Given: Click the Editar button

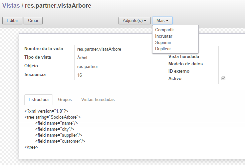Looking at the screenshot, I should pyautogui.click(x=12, y=20).
